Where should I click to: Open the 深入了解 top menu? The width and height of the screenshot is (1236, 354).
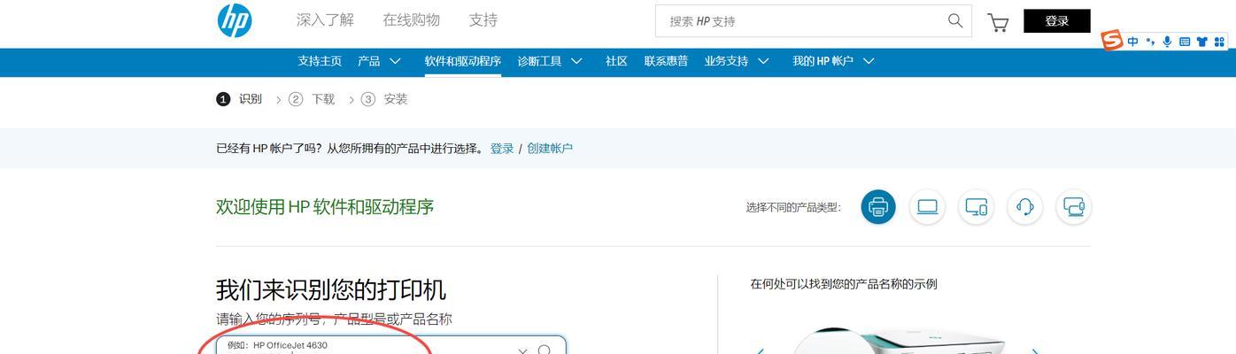325,19
